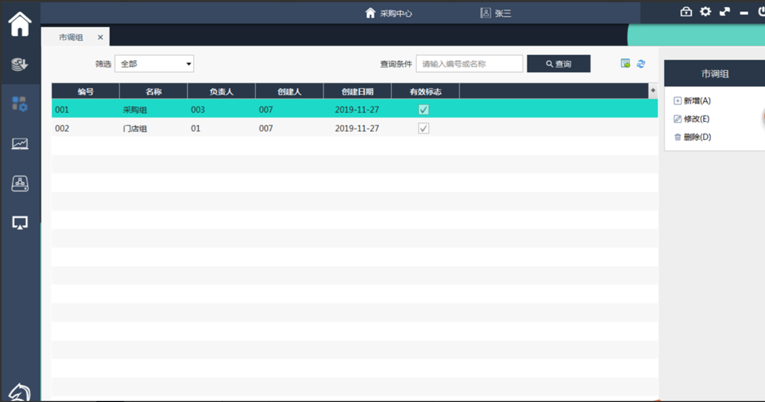Open the 筛选 dropdown showing 全部
The width and height of the screenshot is (765, 402).
tap(154, 64)
